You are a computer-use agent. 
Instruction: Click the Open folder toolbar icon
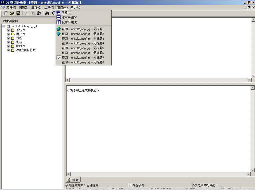[12, 13]
